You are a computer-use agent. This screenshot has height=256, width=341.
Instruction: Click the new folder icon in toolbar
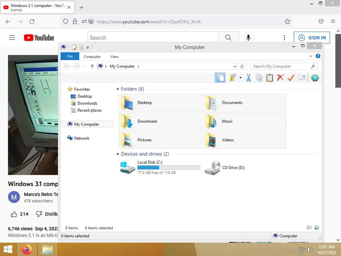tap(232, 78)
